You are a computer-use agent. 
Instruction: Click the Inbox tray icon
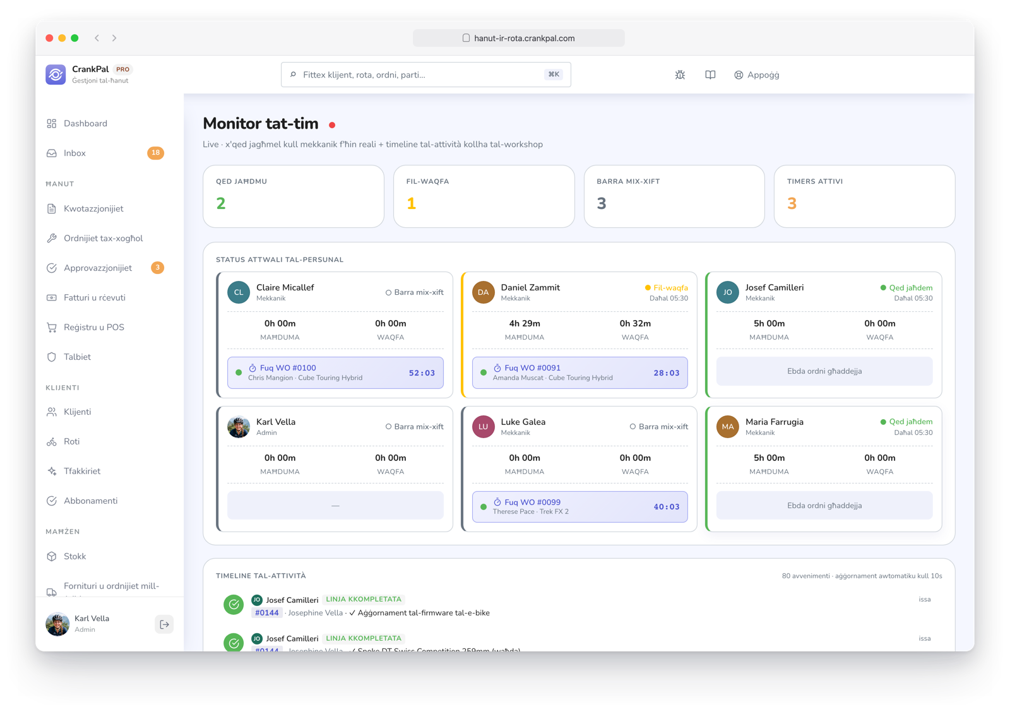pos(52,153)
